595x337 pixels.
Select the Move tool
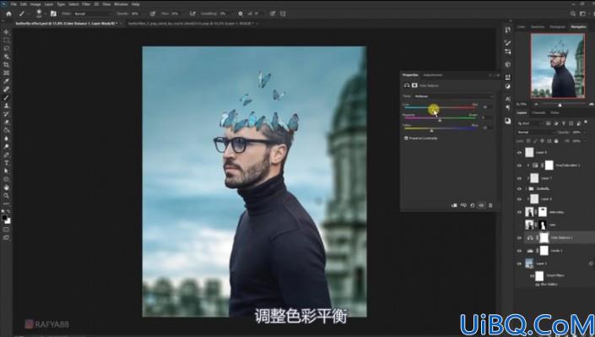tap(6, 32)
